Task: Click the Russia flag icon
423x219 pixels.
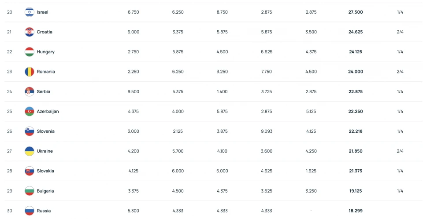Action: [x=30, y=211]
